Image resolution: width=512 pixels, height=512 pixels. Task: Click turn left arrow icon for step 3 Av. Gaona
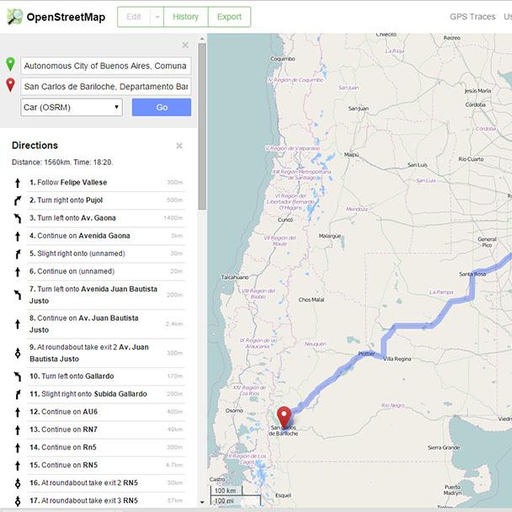[x=18, y=218]
